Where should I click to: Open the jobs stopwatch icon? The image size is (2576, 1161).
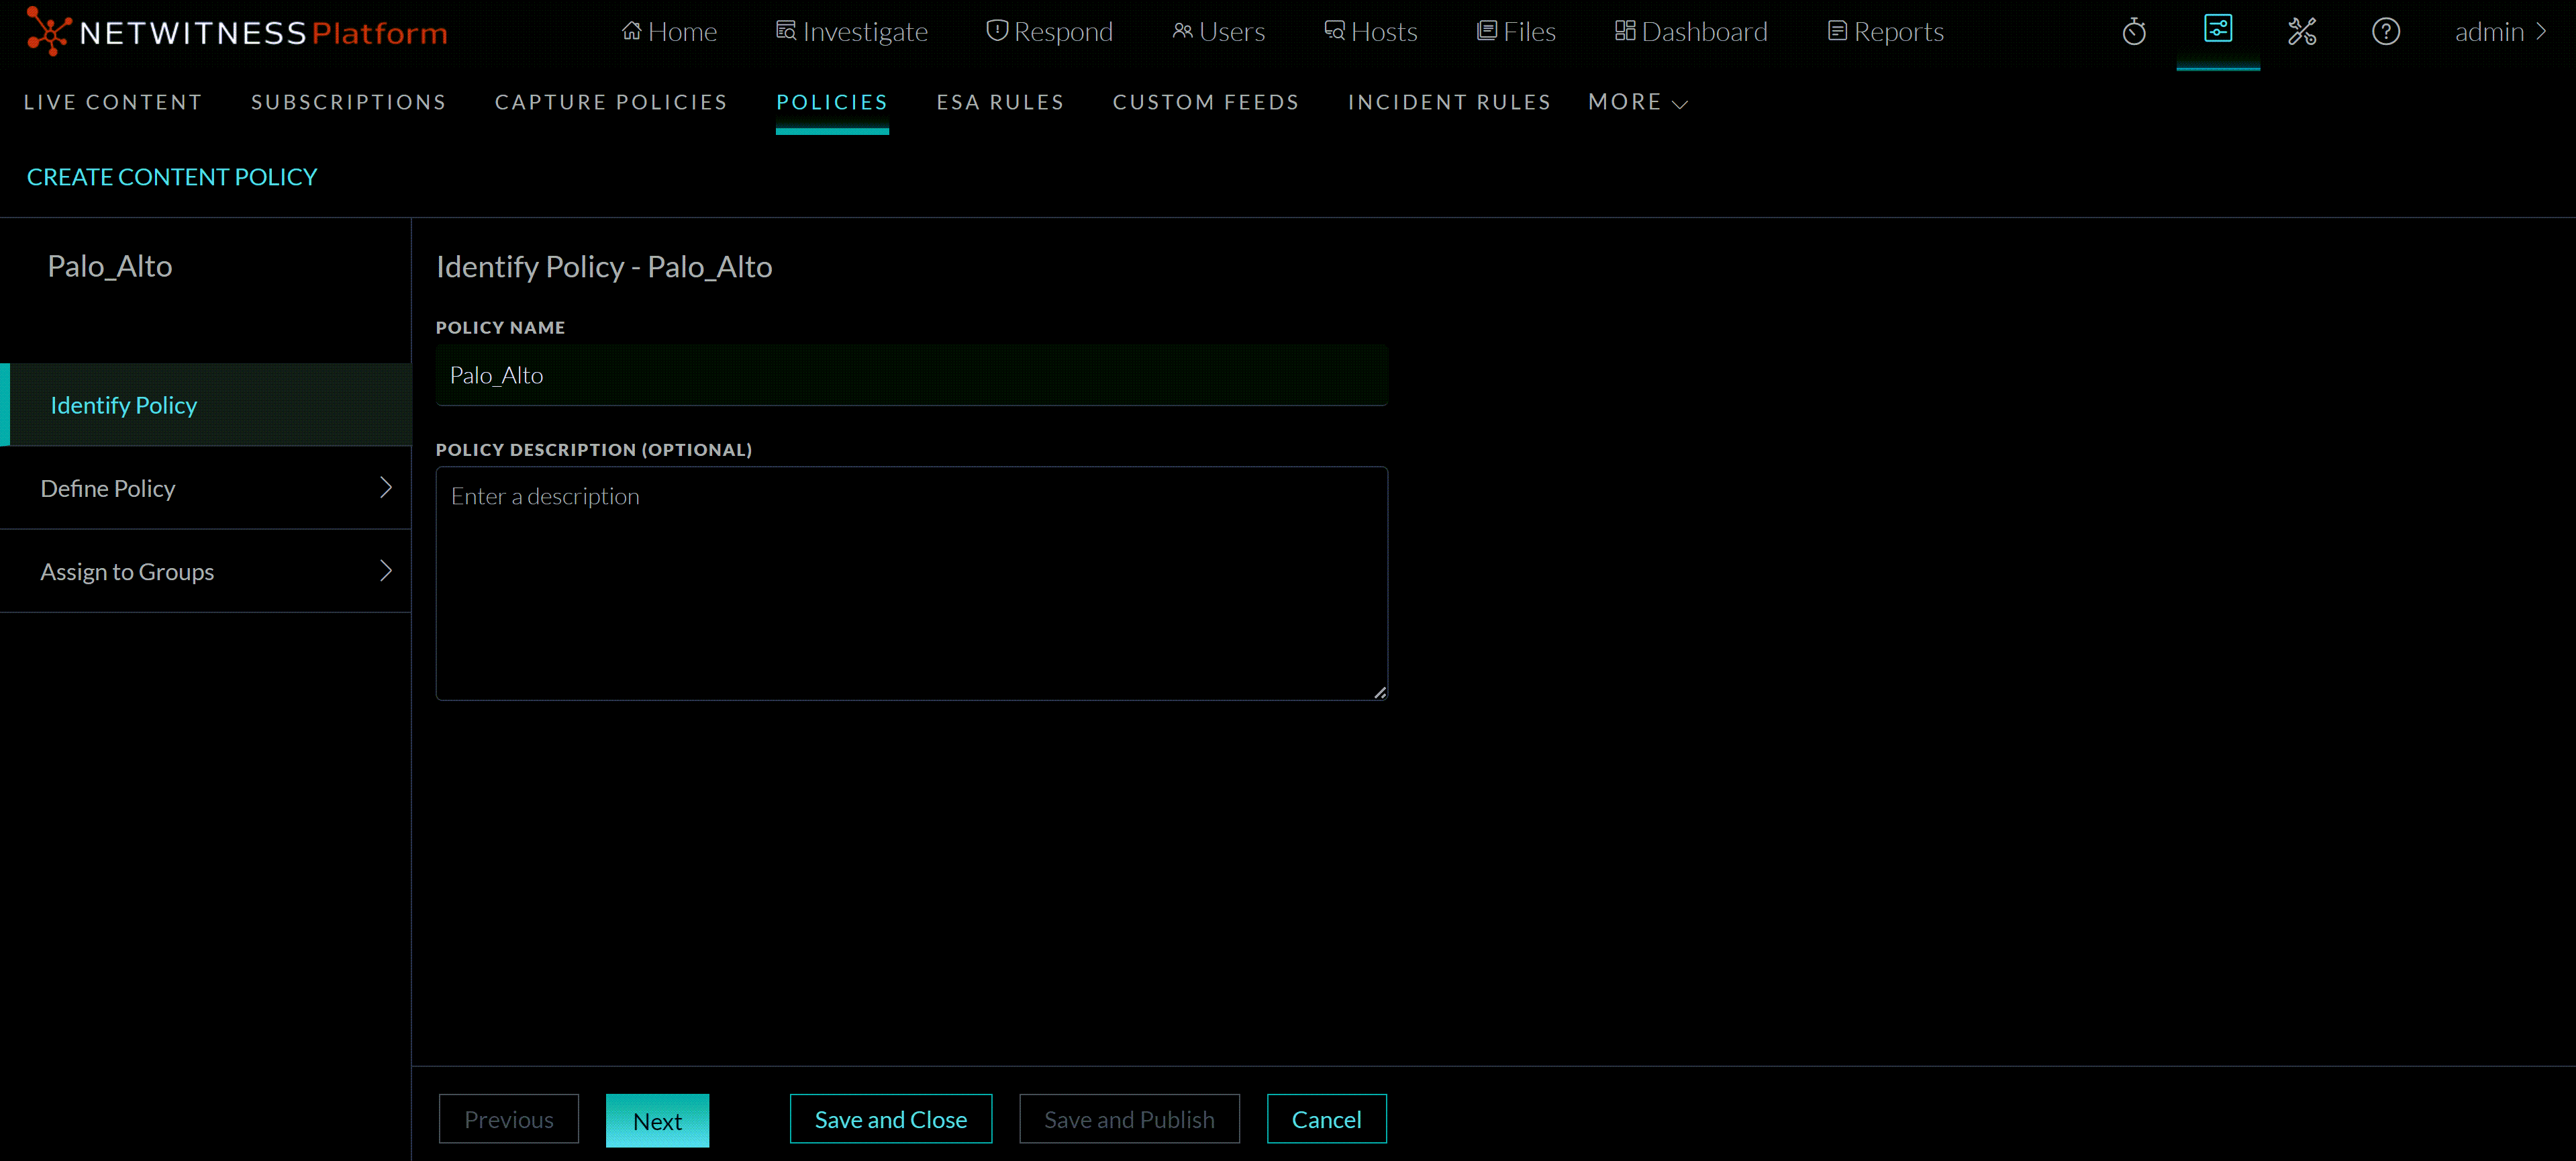pyautogui.click(x=2134, y=32)
